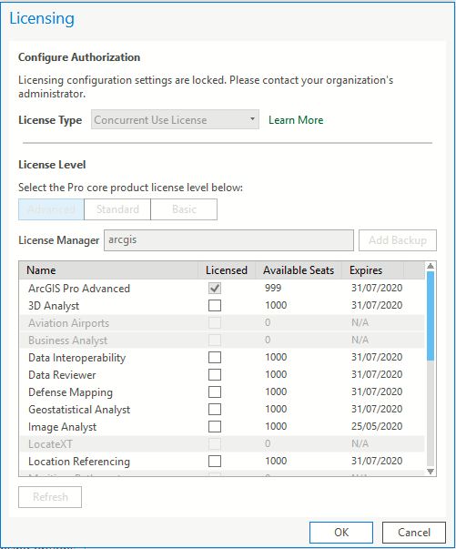Toggle the Business Analyst checkbox
Screen dimensions: 456x549
click(x=215, y=340)
